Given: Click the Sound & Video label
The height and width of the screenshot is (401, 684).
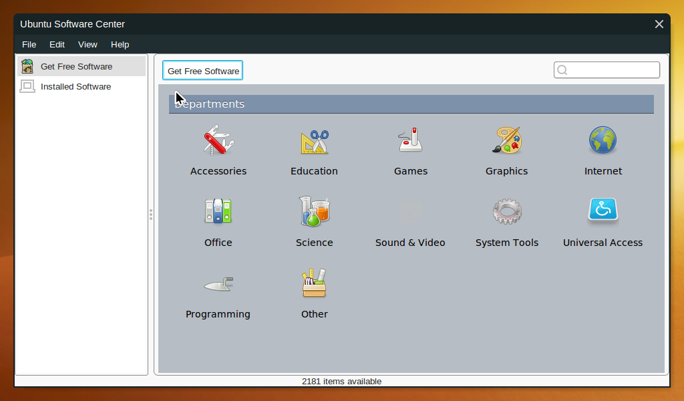Looking at the screenshot, I should click(411, 243).
